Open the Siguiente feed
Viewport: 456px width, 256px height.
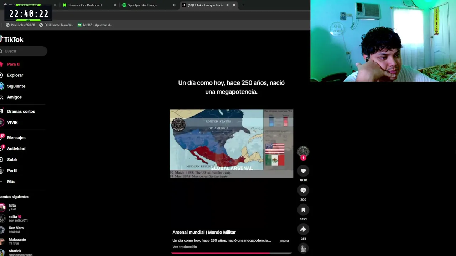click(x=16, y=86)
